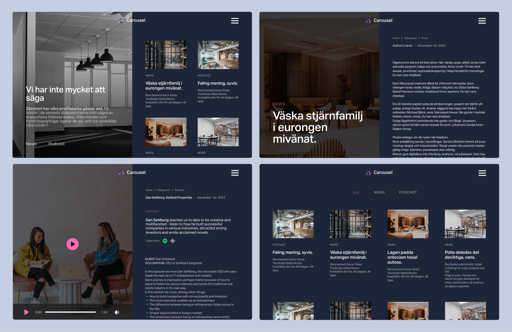Open the hamburger menu on the podcast page
This screenshot has height=332, width=512.
click(235, 173)
